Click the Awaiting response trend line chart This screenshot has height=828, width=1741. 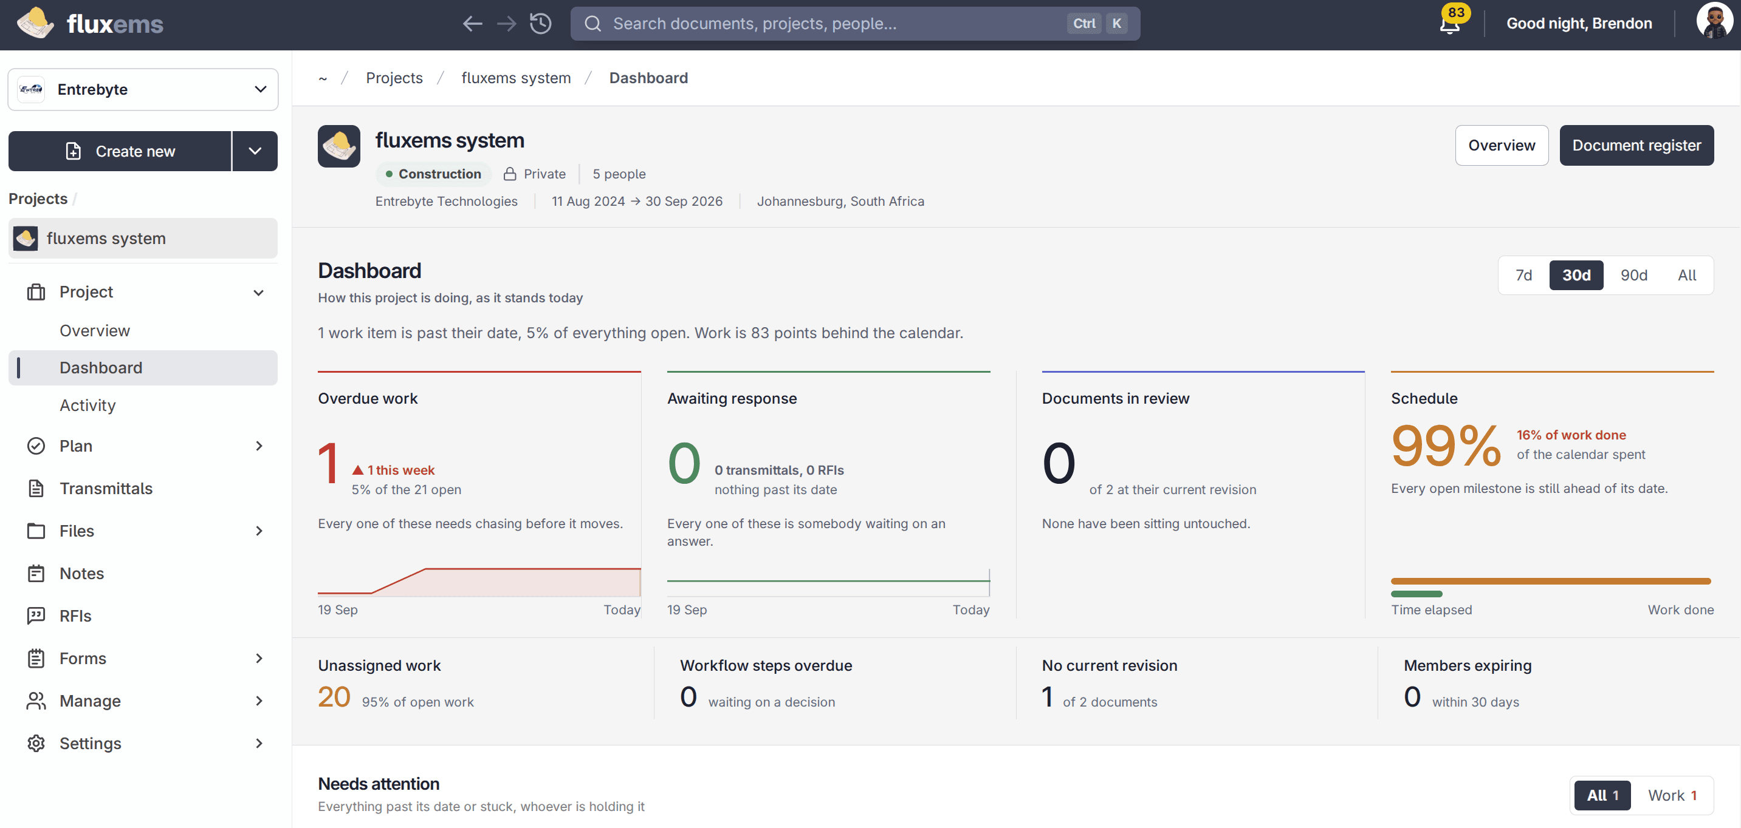(x=828, y=582)
